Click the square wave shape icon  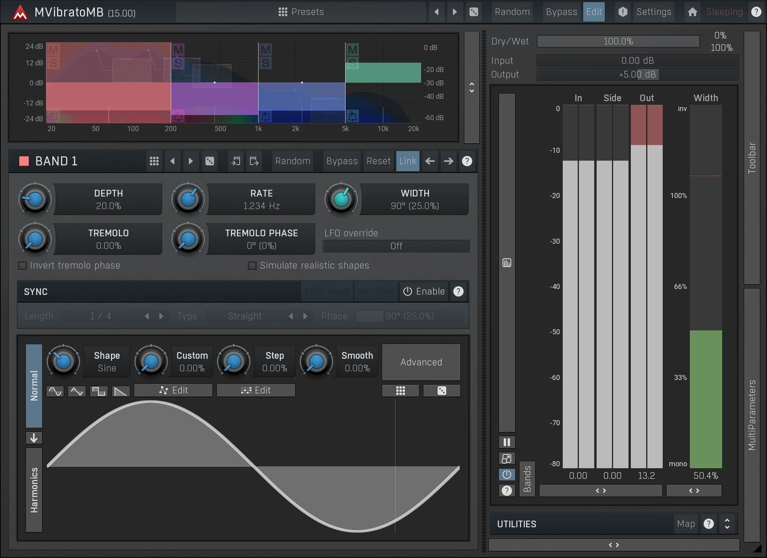99,391
